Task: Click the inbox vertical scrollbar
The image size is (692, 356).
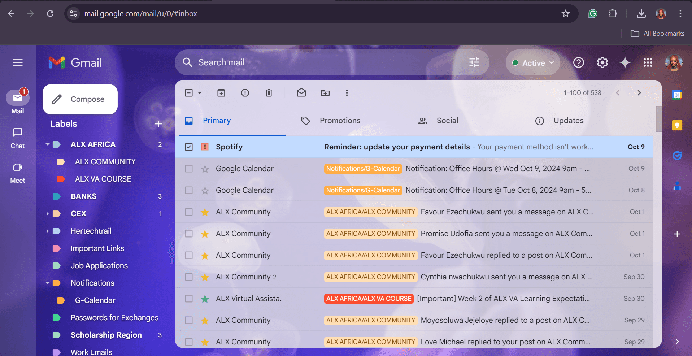Action: (x=659, y=119)
